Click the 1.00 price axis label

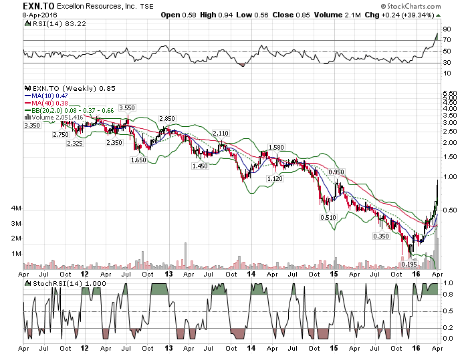click(x=450, y=177)
